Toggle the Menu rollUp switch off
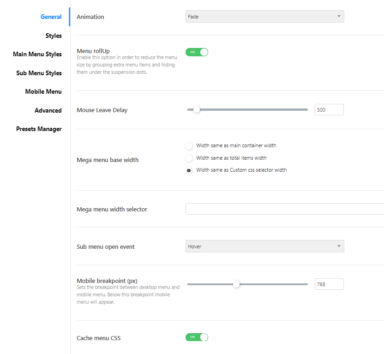The width and height of the screenshot is (384, 354). pyautogui.click(x=197, y=52)
